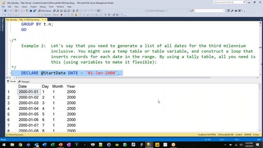This screenshot has height=148, width=263.
Task: Click the '01-Jan-2000' string in the editor
Action: coord(102,73)
